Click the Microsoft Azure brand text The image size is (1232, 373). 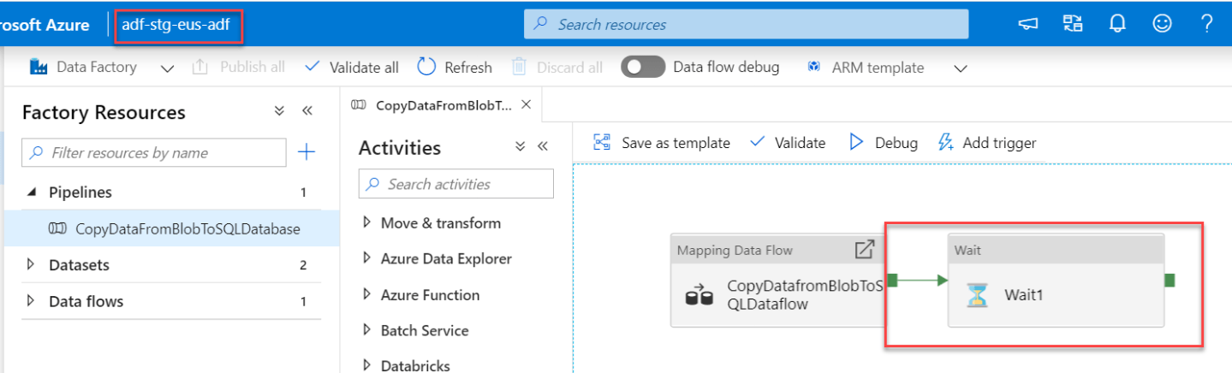click(x=45, y=25)
